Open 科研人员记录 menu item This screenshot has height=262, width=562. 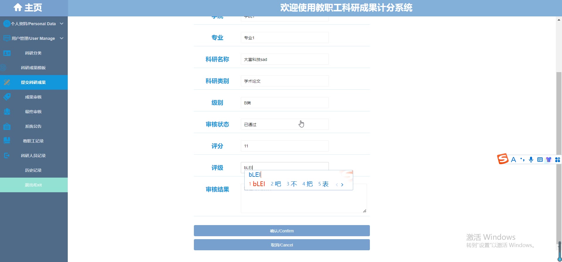point(34,156)
